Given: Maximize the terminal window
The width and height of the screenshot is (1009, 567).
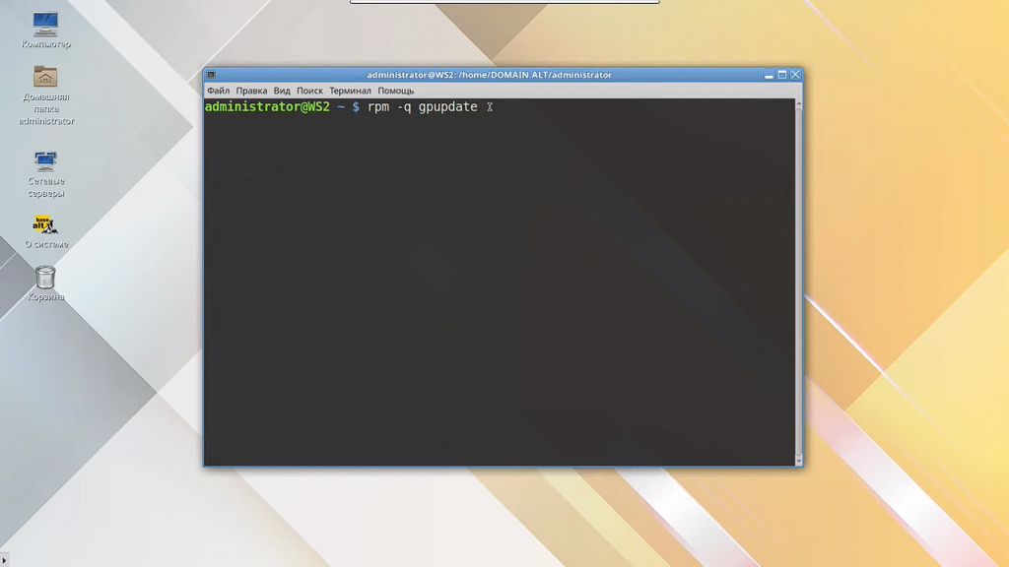Looking at the screenshot, I should pos(781,75).
